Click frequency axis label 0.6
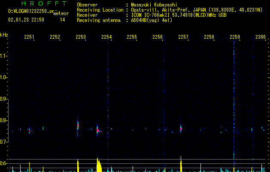Screen dimensions: 270x172 click(x=3, y=163)
